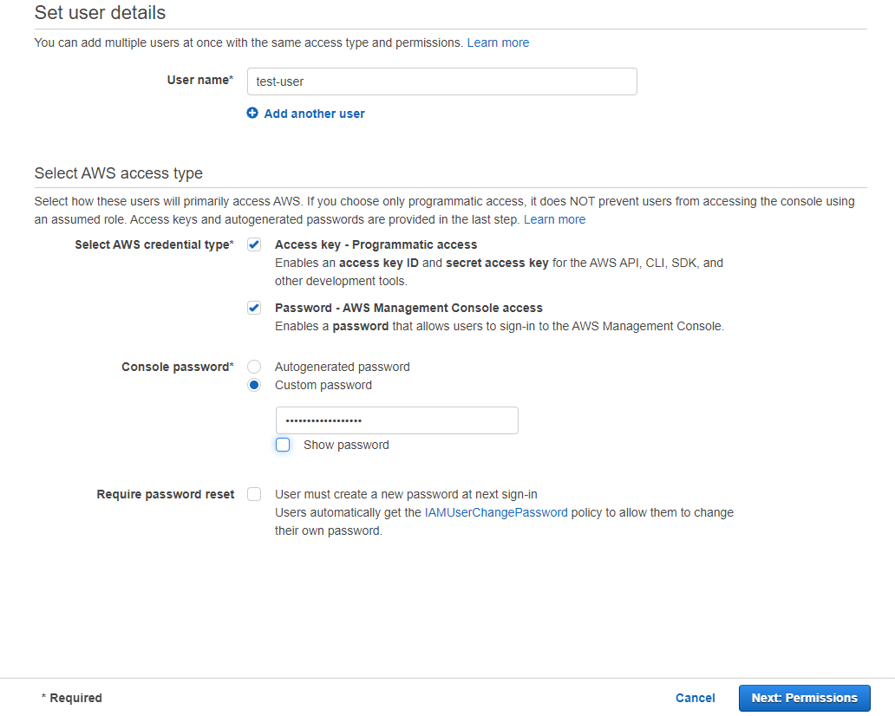
Task: Enable the Show password option
Action: (283, 444)
